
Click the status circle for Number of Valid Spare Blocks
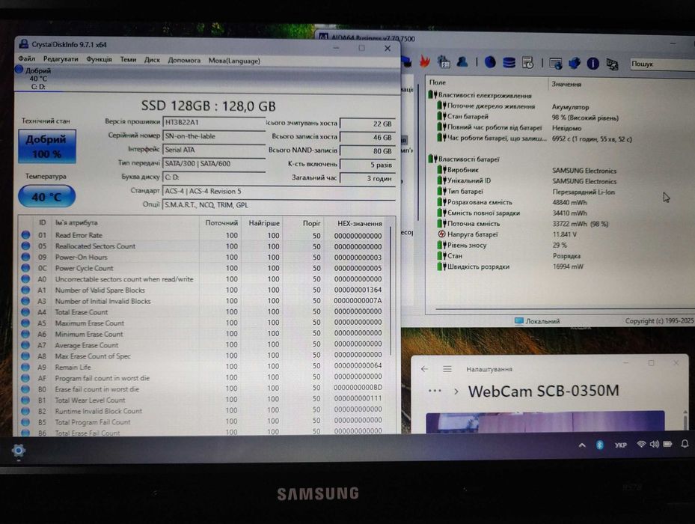click(25, 290)
